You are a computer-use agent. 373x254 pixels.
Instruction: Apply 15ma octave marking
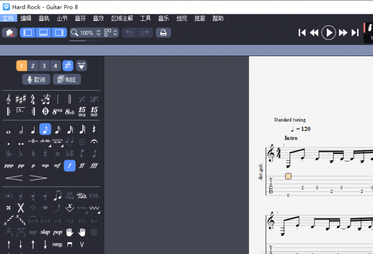coord(82,112)
